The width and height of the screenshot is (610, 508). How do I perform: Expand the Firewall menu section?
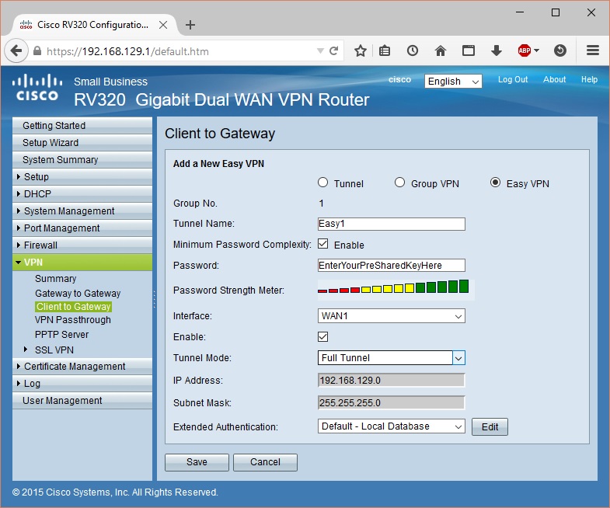82,245
